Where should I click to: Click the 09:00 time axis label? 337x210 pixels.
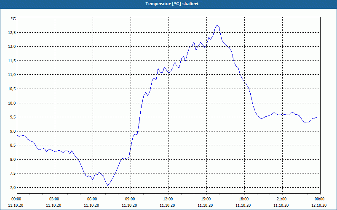pos(131,199)
